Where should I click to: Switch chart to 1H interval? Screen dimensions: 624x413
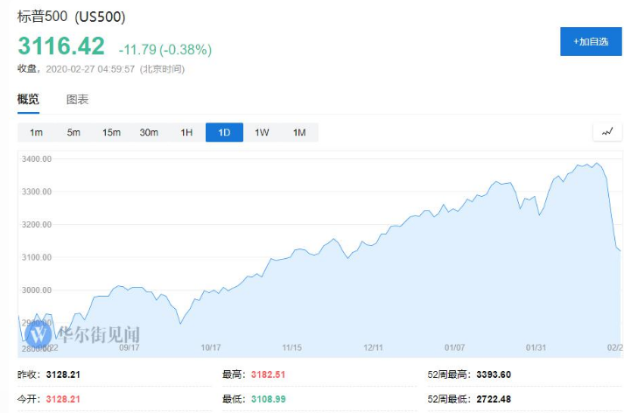(x=186, y=132)
